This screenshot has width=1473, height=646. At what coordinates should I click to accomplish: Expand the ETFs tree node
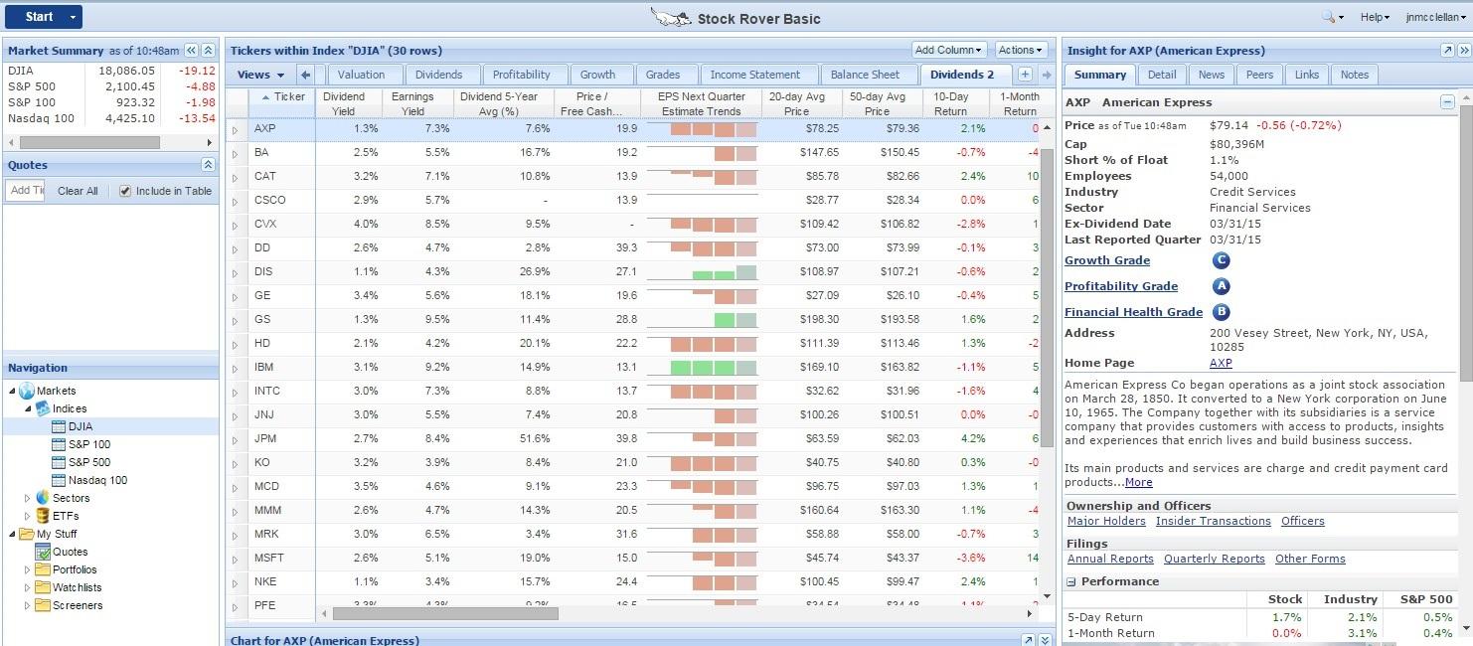pos(28,516)
